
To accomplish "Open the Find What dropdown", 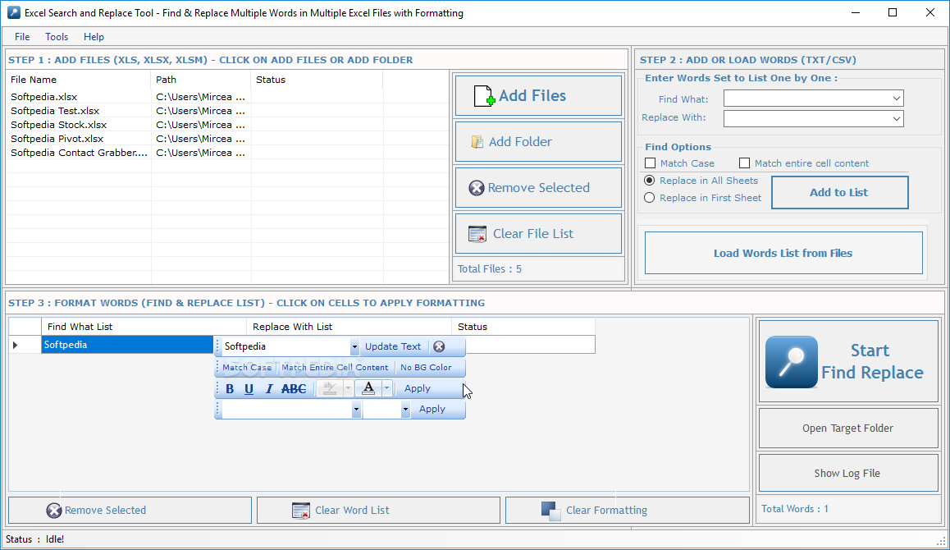I will click(x=896, y=99).
